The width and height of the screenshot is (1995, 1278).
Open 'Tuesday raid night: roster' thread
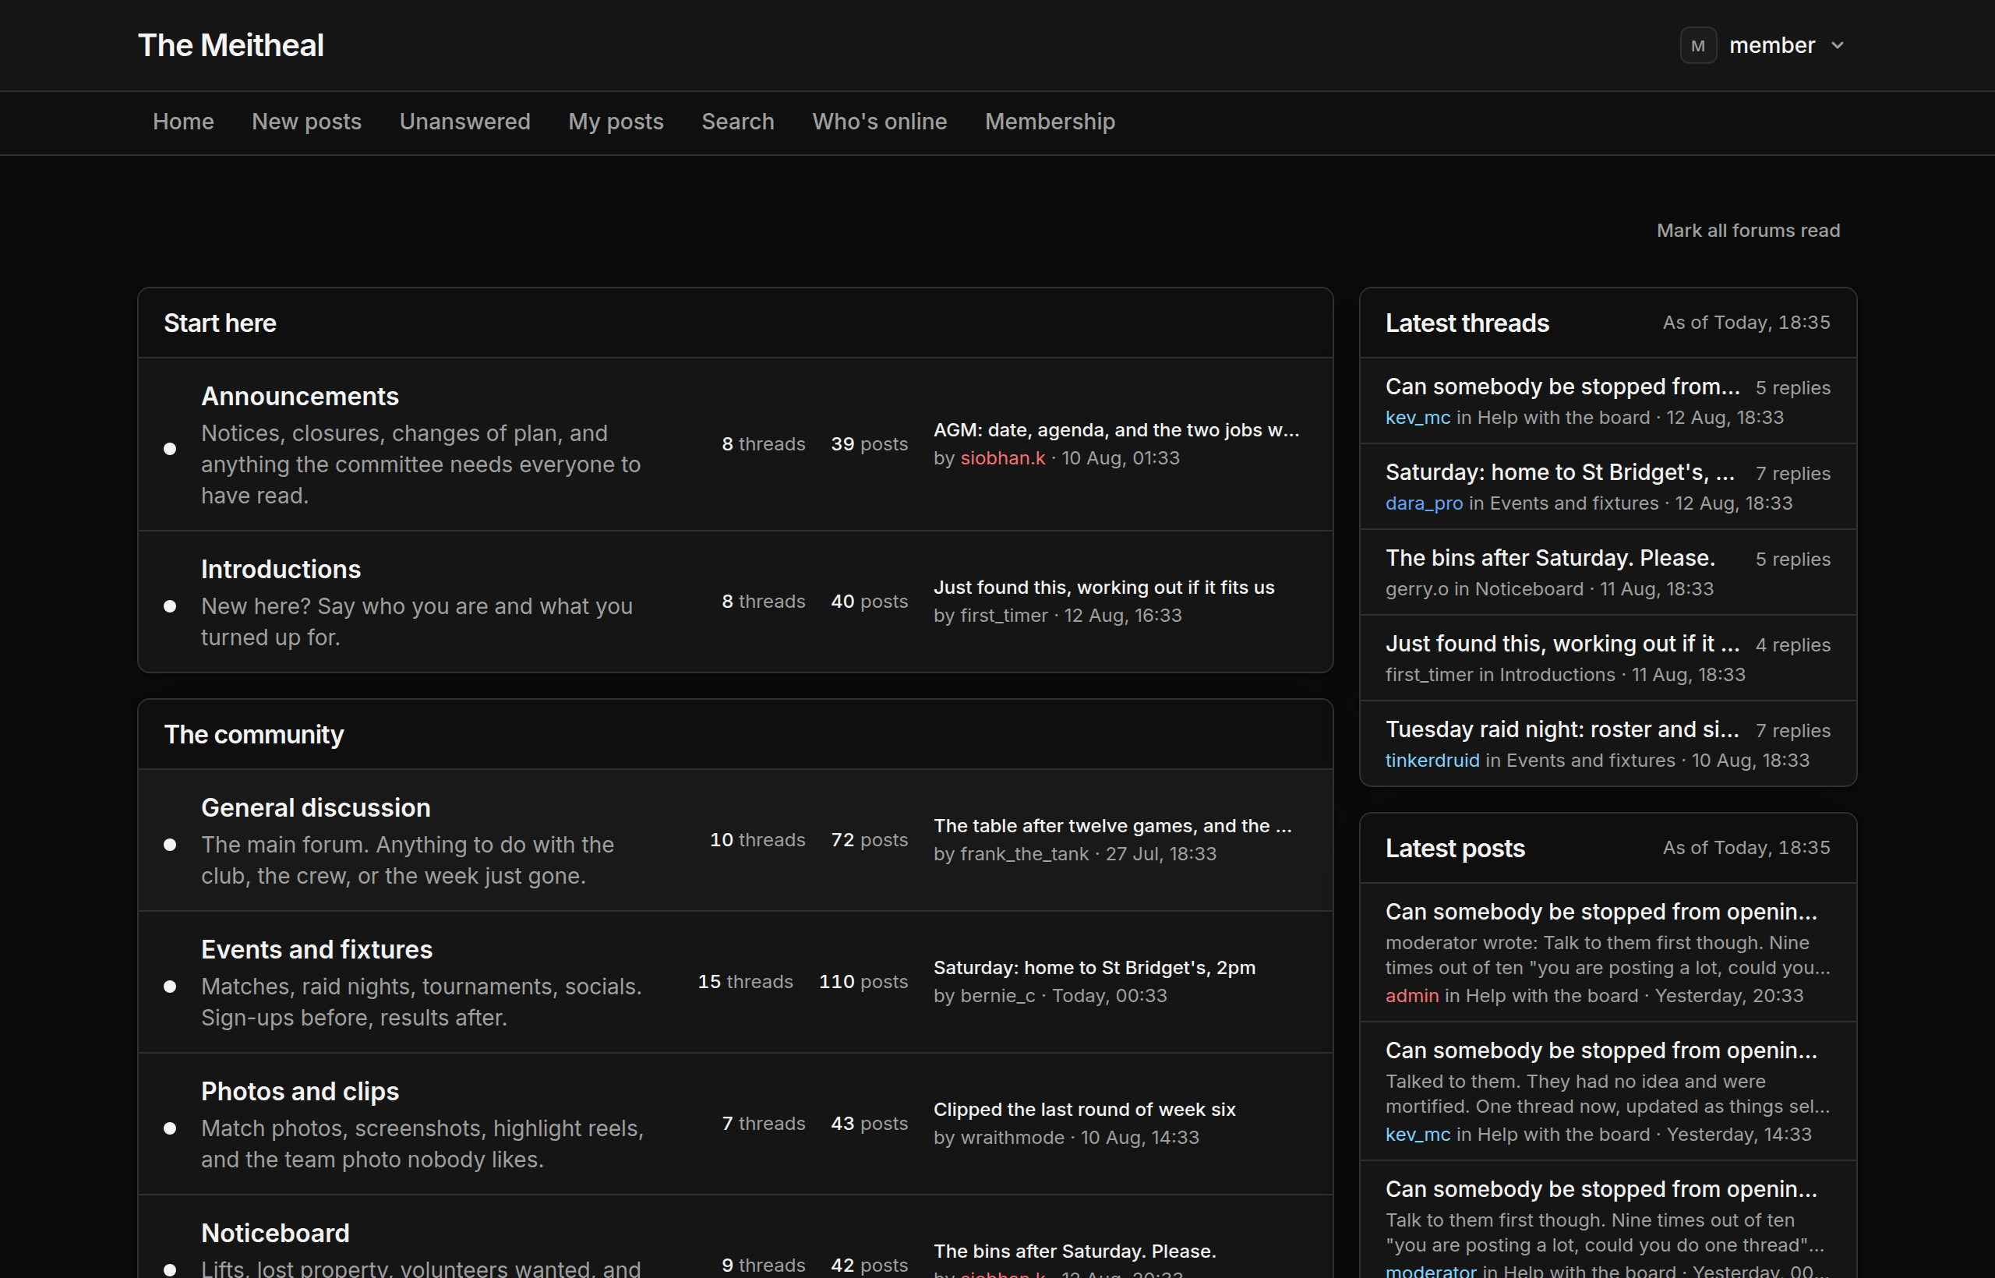pos(1562,730)
